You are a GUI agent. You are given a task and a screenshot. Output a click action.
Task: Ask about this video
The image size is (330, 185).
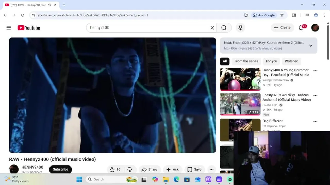(172, 169)
